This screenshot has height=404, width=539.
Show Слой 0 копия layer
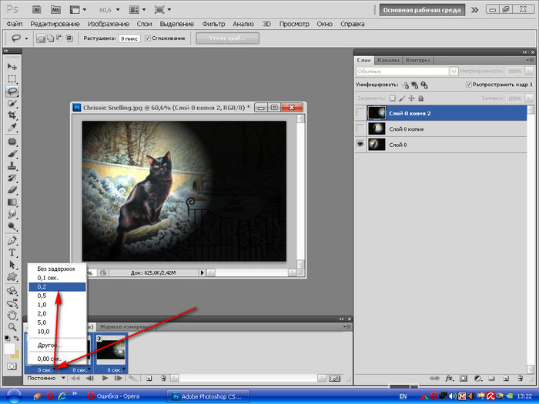tap(360, 129)
